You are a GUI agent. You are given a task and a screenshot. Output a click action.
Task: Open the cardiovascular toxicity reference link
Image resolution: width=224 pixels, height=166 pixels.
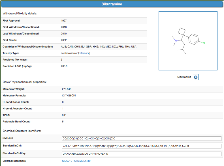[84, 53]
